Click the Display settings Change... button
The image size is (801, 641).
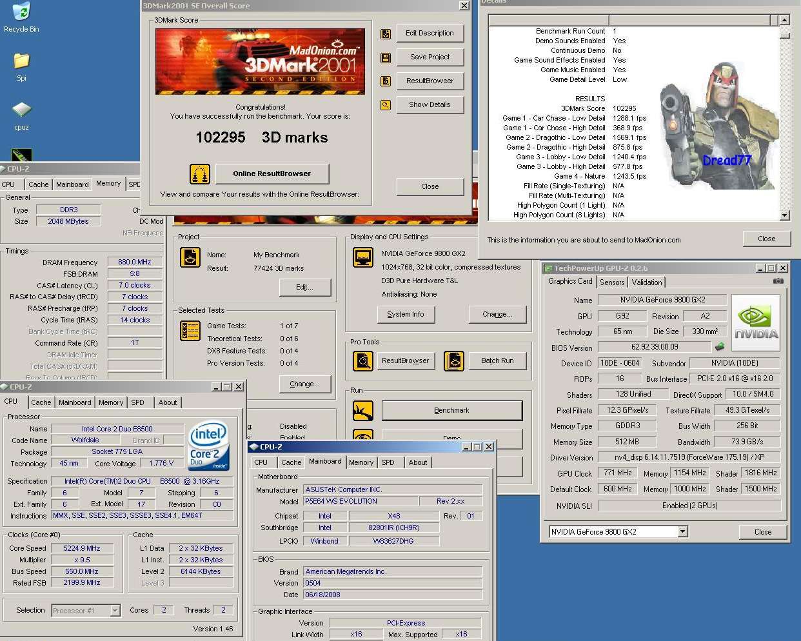coord(497,315)
